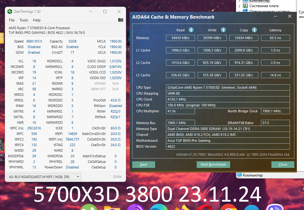Click the BIOS Version value 4622 in AIDA64
Screen dimensions: 304x210
point(228,146)
